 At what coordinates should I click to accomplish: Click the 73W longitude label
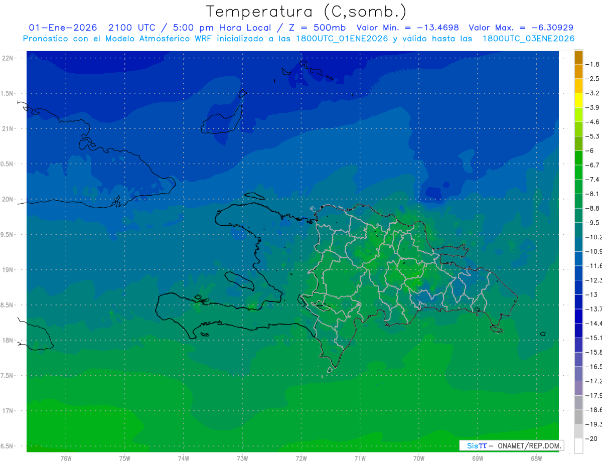242,458
